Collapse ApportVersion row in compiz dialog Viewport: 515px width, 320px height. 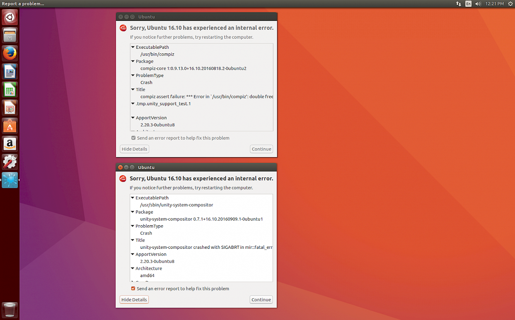tap(133, 118)
